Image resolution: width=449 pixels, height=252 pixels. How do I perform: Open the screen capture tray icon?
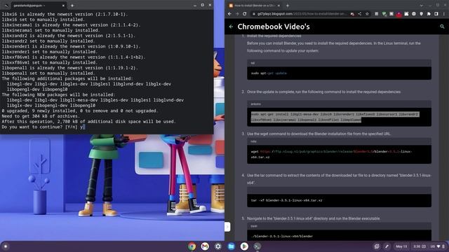pyautogui.click(x=377, y=246)
